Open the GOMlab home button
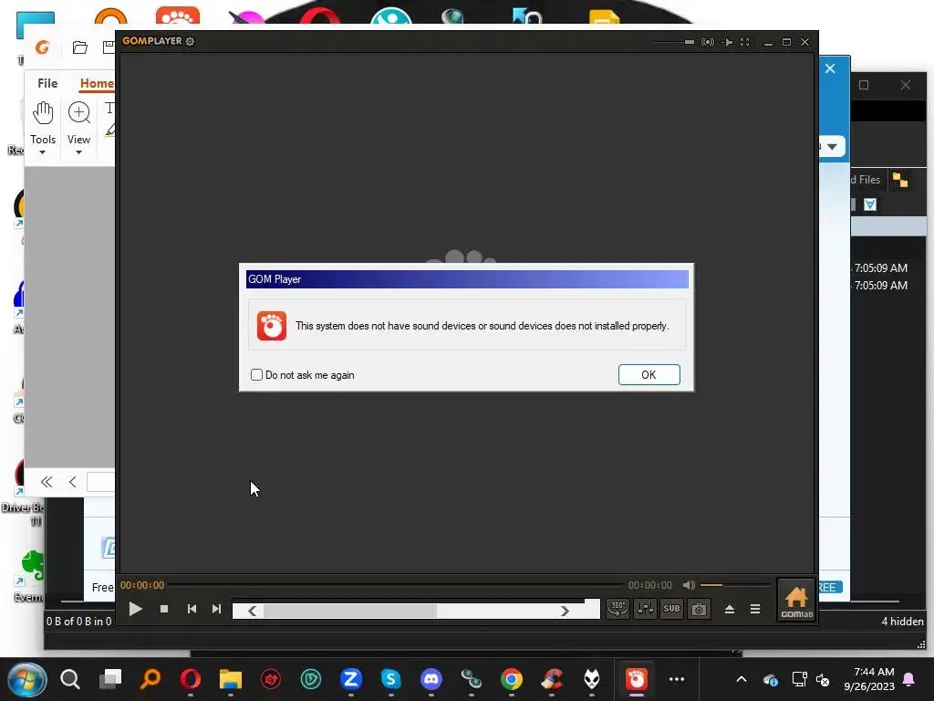The image size is (934, 701). (796, 601)
